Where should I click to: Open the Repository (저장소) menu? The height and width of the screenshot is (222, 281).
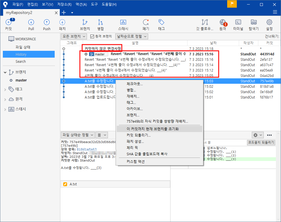coord(64,4)
